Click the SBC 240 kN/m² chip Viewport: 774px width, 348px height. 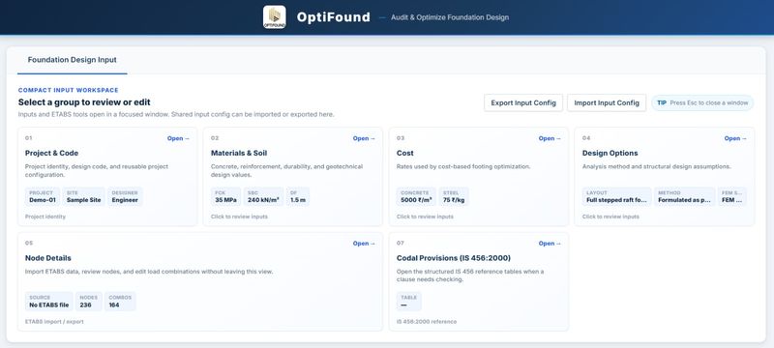pyautogui.click(x=263, y=196)
